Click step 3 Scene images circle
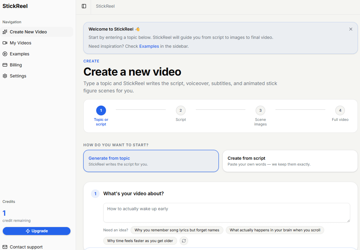Viewport: 360px width, 250px height. point(260,110)
